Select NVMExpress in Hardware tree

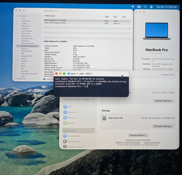click(27, 51)
